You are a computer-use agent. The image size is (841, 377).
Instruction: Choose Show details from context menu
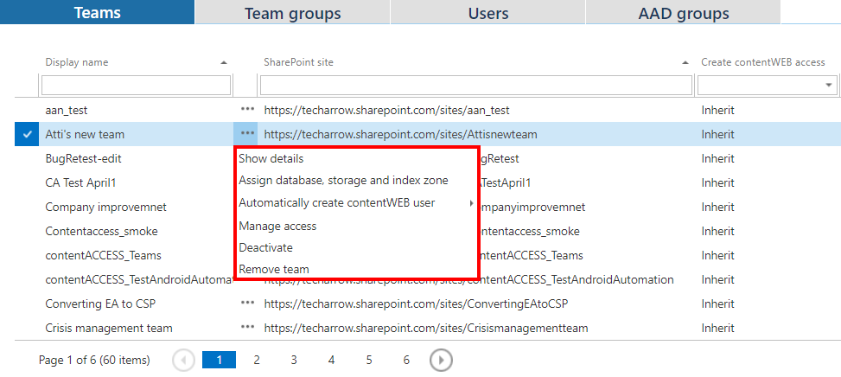[271, 158]
